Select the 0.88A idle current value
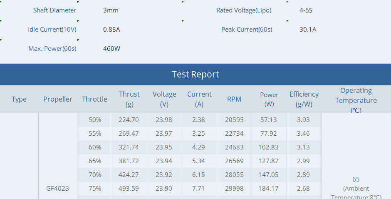Screen dimensions: 391x199 click(x=112, y=30)
